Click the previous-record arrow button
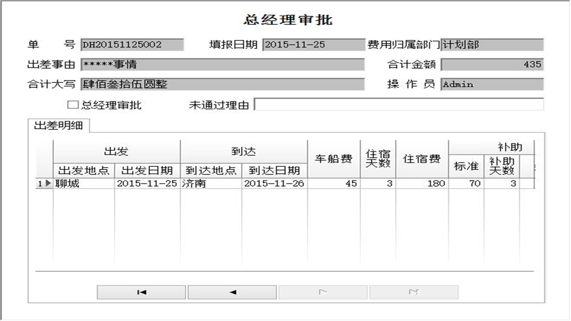Screen dimensions: 571x321 (x=232, y=292)
